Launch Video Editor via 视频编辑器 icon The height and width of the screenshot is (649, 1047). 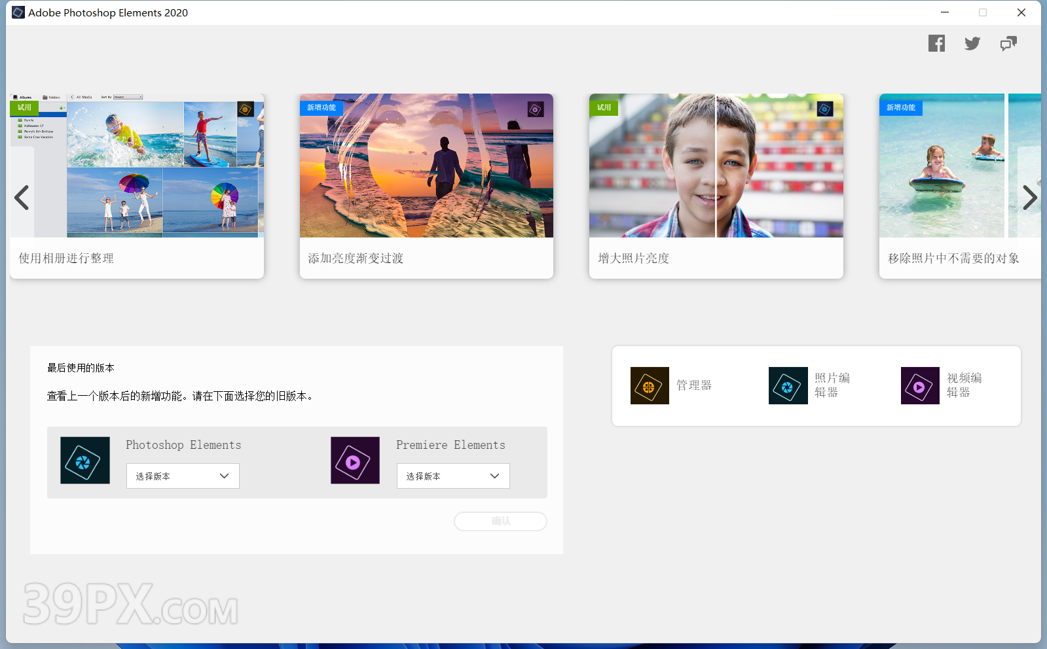(920, 385)
